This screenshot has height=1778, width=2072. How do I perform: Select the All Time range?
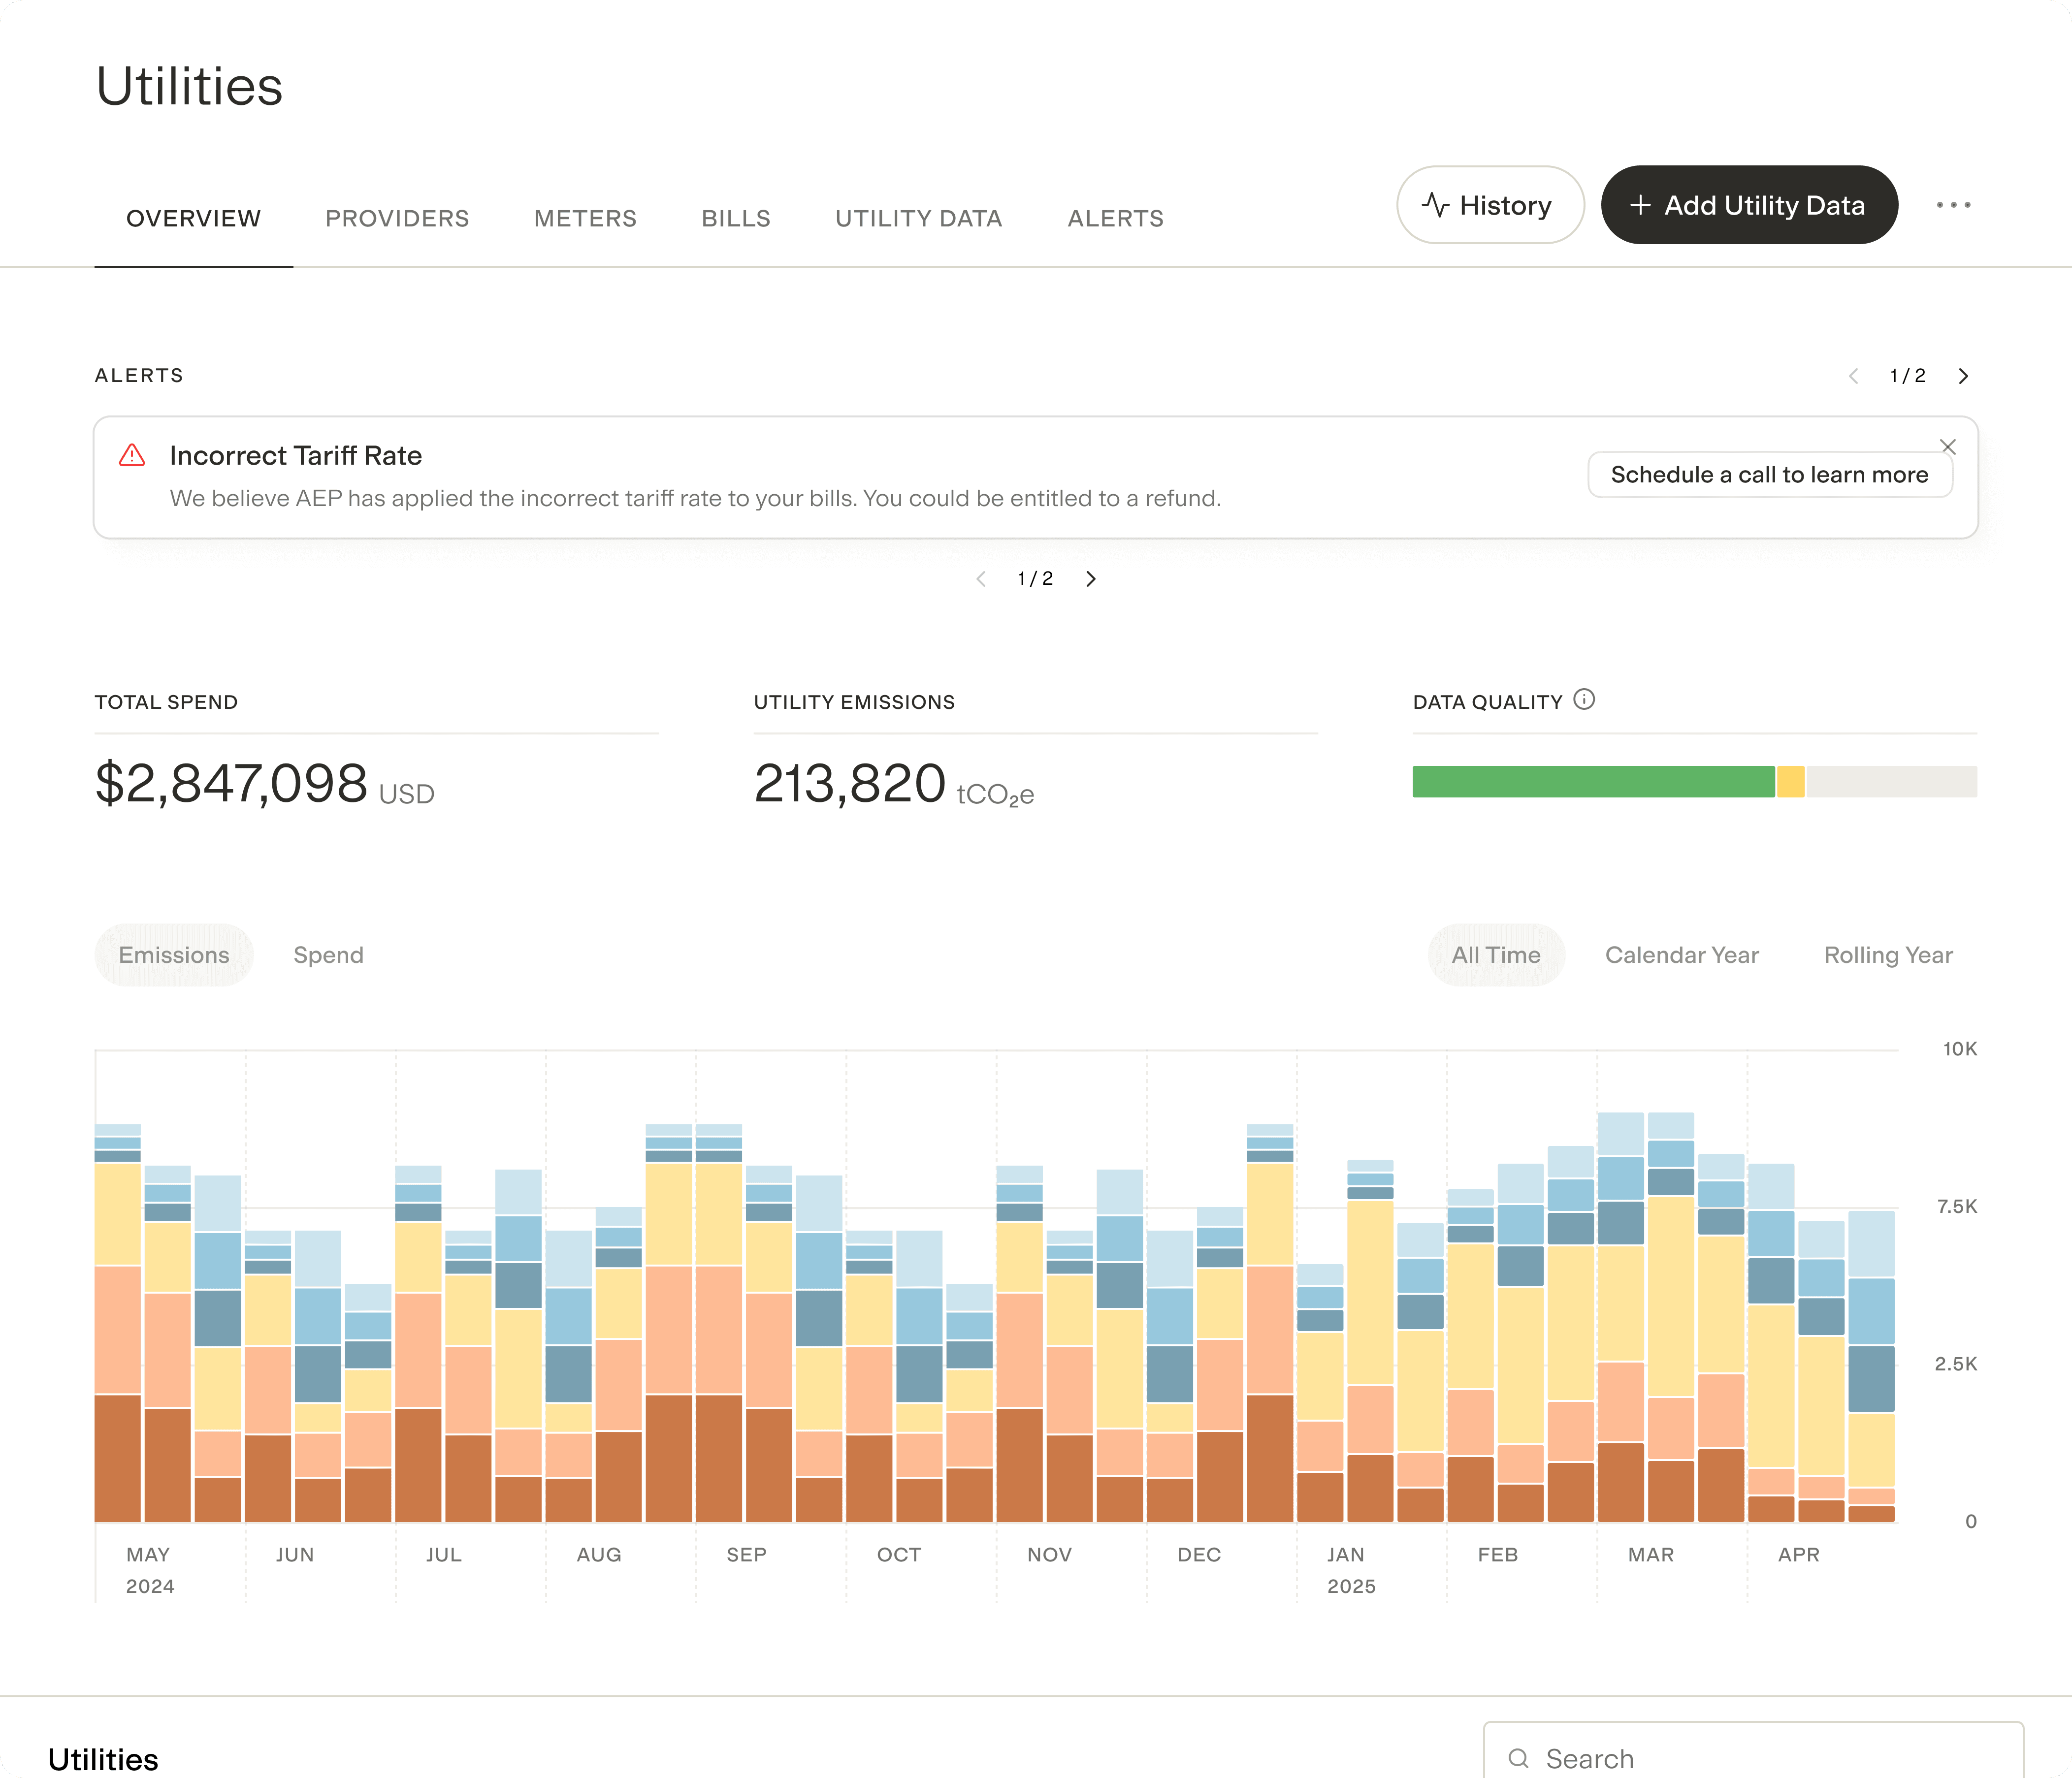1496,955
